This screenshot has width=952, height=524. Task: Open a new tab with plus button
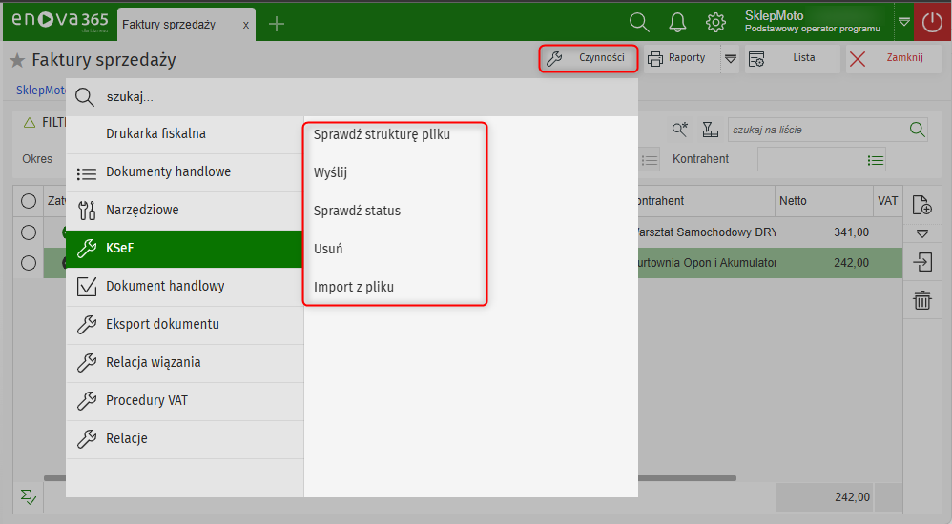[277, 24]
